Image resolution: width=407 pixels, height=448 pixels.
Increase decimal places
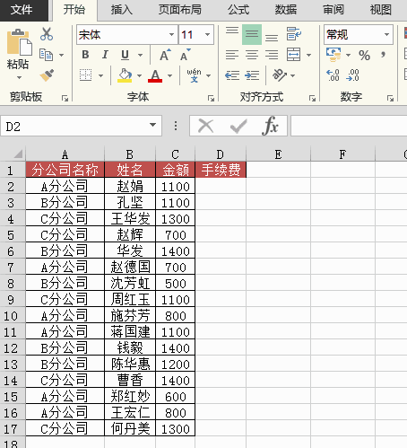coord(333,75)
